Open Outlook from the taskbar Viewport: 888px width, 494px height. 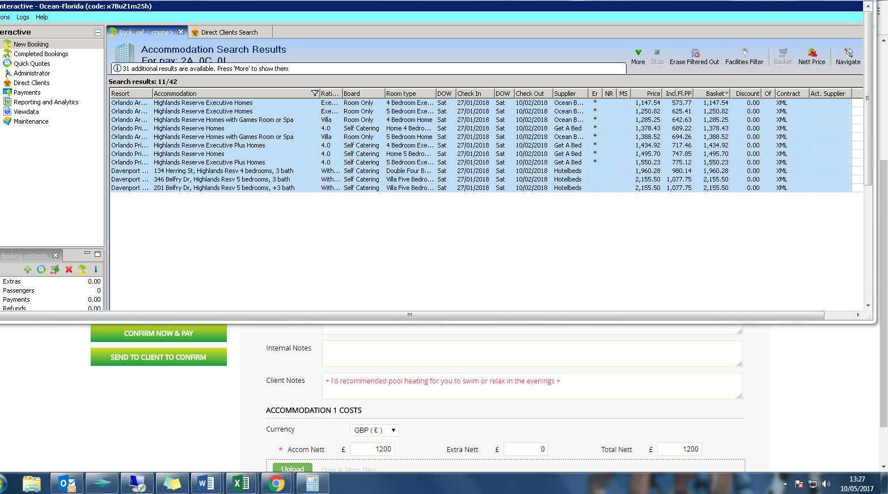tap(67, 484)
